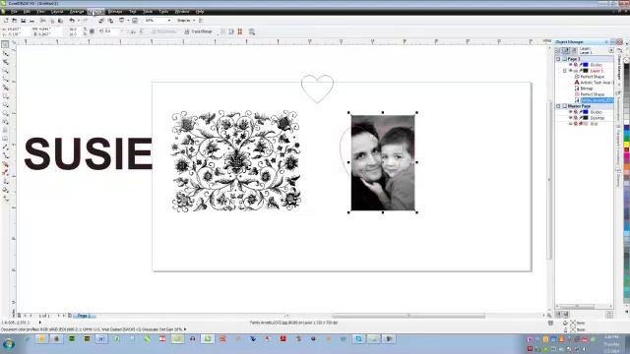Click the Edit Bitmap button
The image size is (630, 354).
163,31
